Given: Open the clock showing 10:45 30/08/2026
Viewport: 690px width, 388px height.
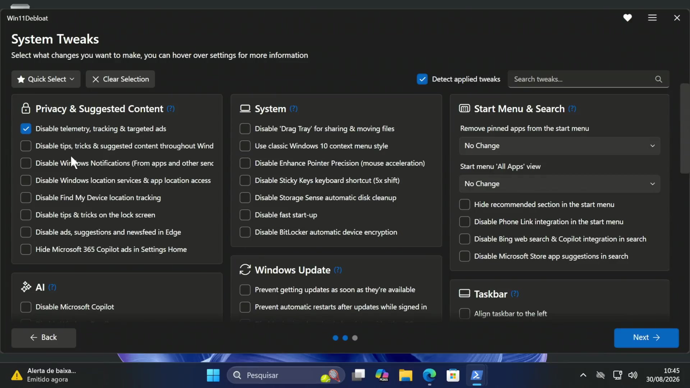Looking at the screenshot, I should [x=663, y=375].
